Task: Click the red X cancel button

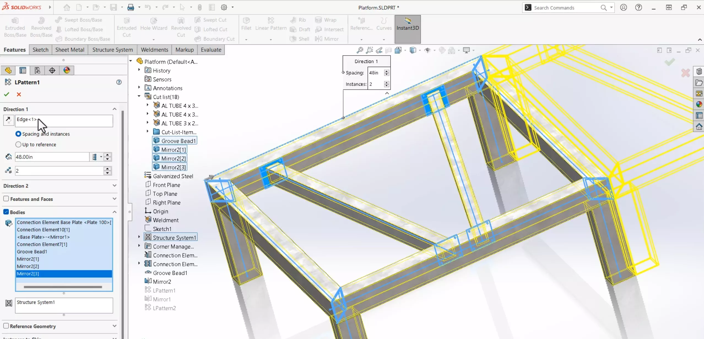Action: (19, 94)
